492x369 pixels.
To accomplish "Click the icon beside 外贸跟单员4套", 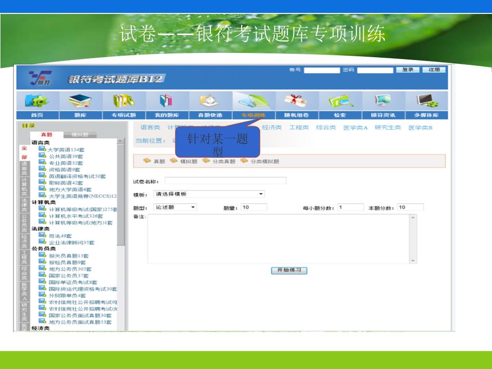I will tap(42, 295).
